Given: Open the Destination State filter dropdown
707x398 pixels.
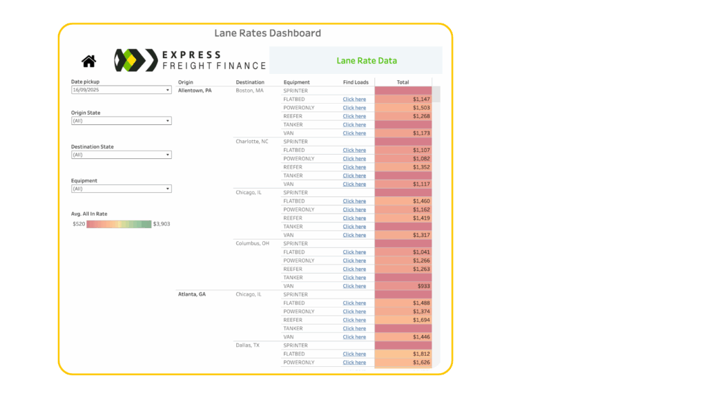Looking at the screenshot, I should (x=122, y=155).
